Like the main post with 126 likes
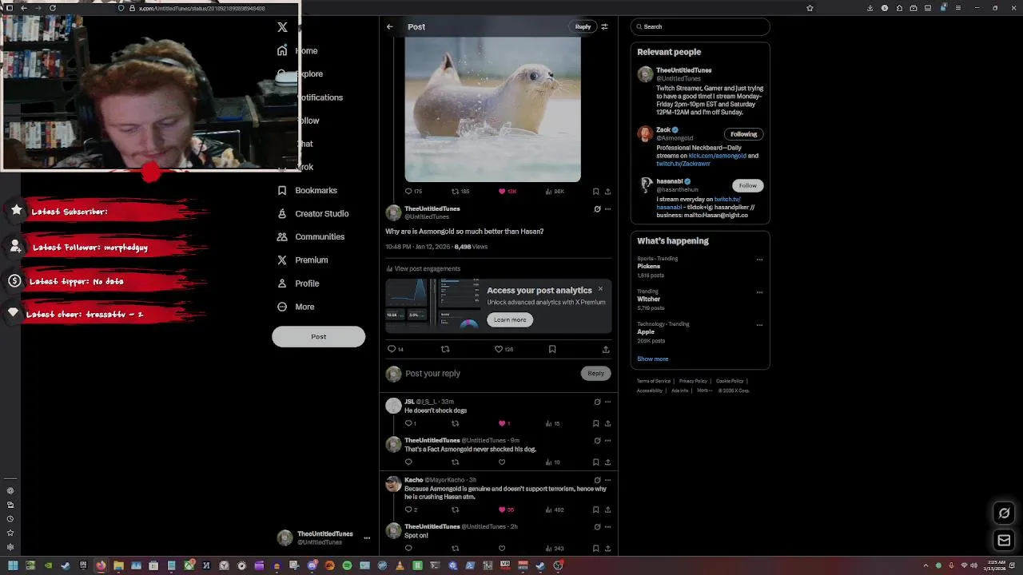This screenshot has height=575, width=1023. [x=503, y=349]
